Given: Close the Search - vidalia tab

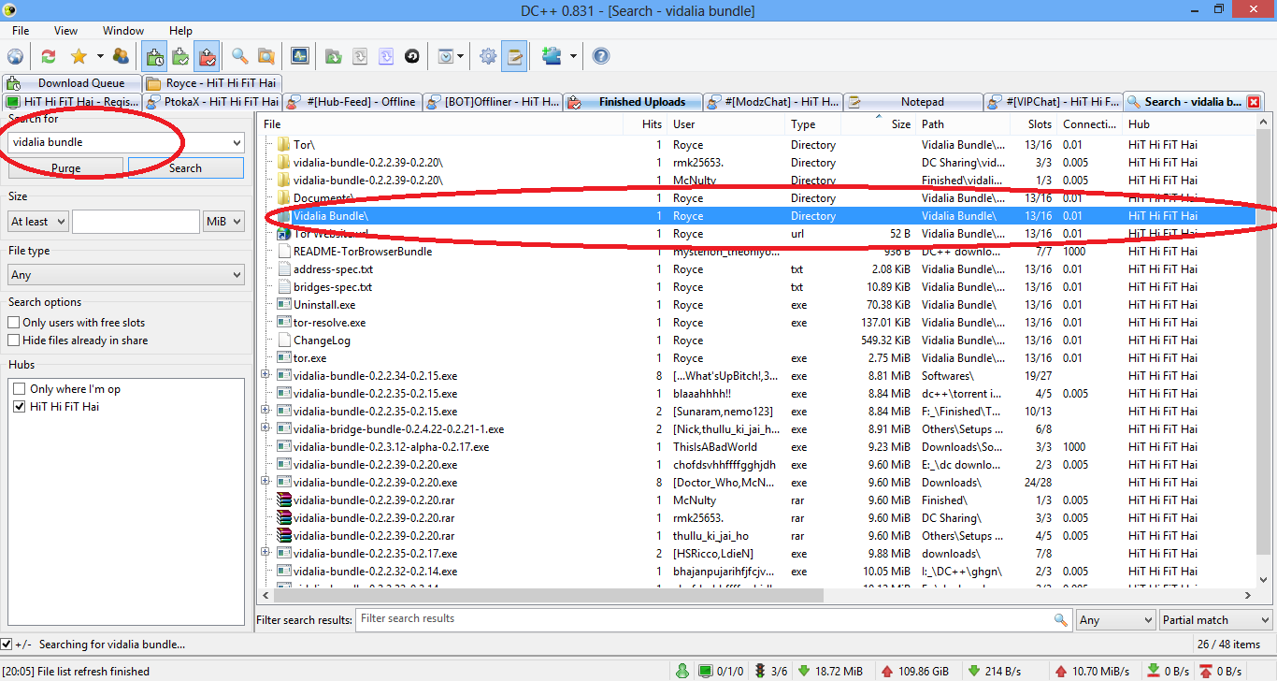Looking at the screenshot, I should click(x=1254, y=102).
